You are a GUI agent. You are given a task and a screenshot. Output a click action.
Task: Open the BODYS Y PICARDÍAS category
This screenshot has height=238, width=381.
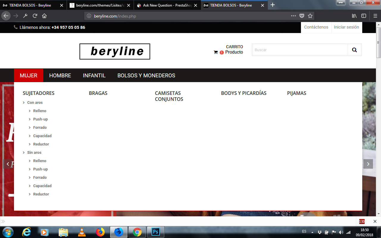[244, 93]
